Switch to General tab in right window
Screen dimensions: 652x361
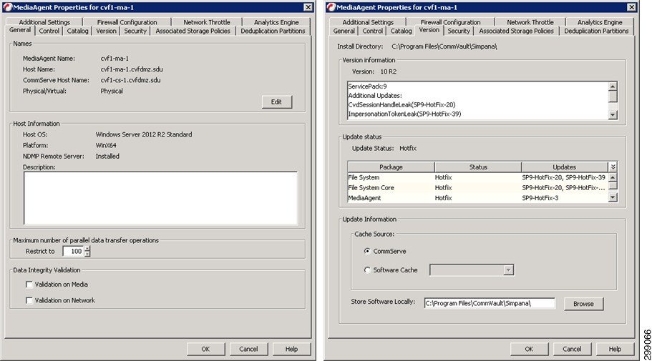point(344,31)
